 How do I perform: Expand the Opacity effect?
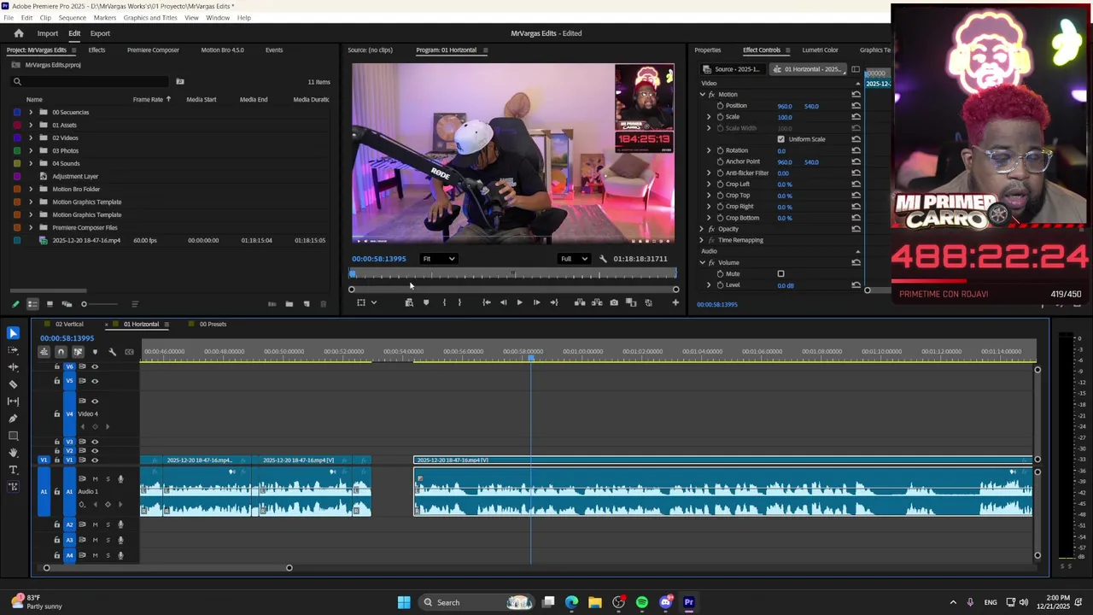click(702, 229)
